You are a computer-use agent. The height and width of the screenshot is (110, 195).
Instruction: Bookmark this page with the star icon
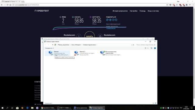(167, 5)
